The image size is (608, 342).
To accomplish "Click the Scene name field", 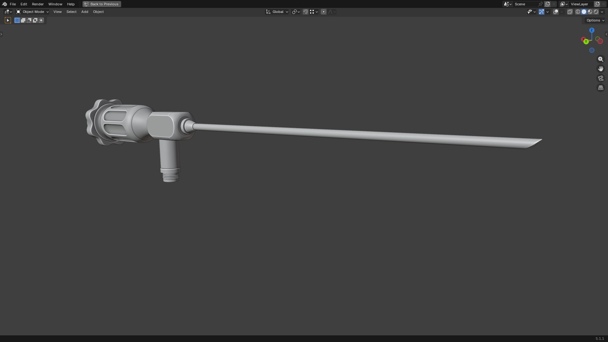I will tap(525, 4).
